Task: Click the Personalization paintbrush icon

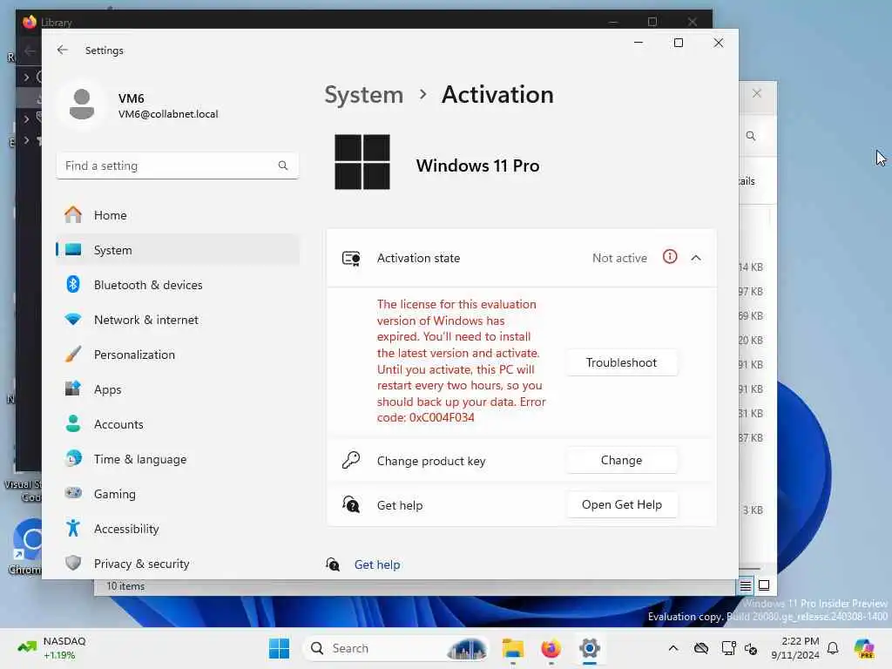Action: tap(73, 354)
